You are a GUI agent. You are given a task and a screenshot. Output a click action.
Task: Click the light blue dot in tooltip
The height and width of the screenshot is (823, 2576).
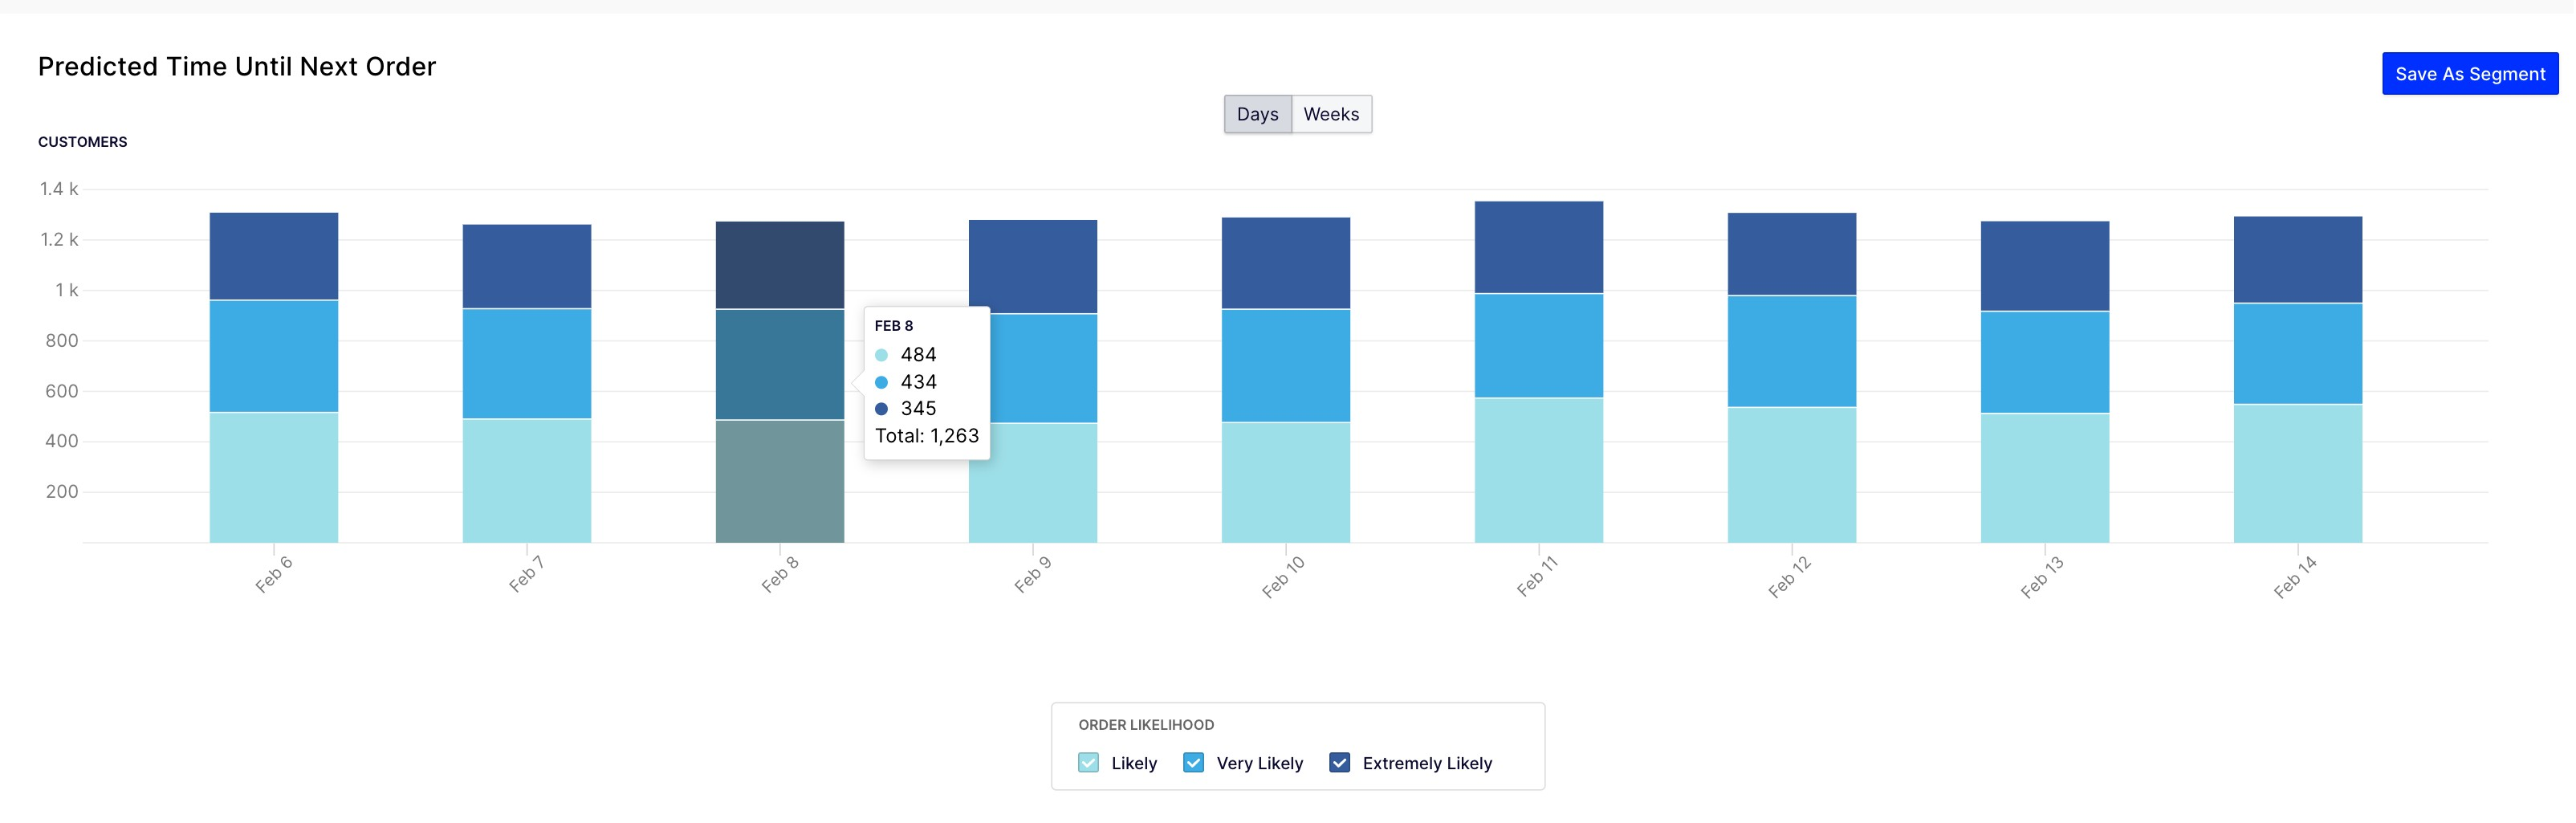[881, 355]
